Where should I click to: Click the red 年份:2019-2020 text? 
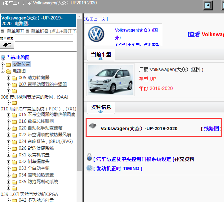coord(156,88)
